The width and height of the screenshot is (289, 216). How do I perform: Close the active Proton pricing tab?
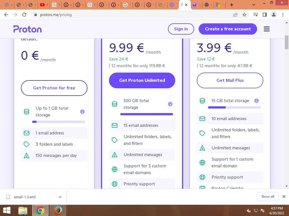click(186, 5)
